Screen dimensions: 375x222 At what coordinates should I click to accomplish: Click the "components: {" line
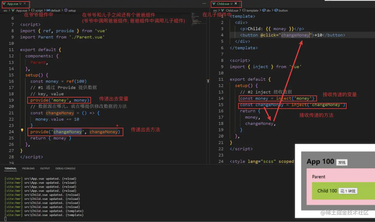click(x=42, y=56)
